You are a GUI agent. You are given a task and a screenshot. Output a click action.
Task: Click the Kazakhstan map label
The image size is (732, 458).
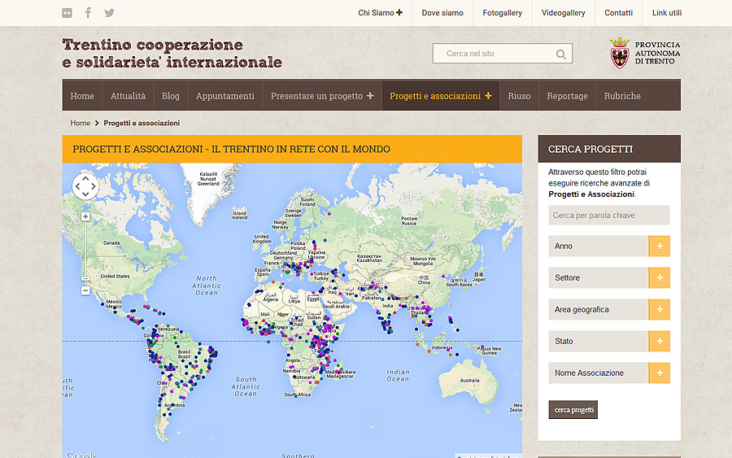pyautogui.click(x=369, y=258)
